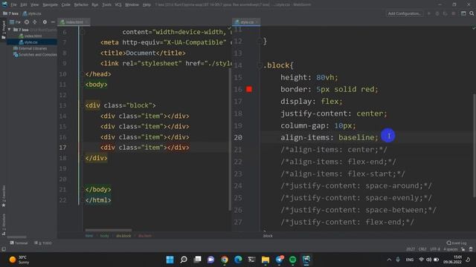
Task: Close the style.css editor tab
Action: 257,22
